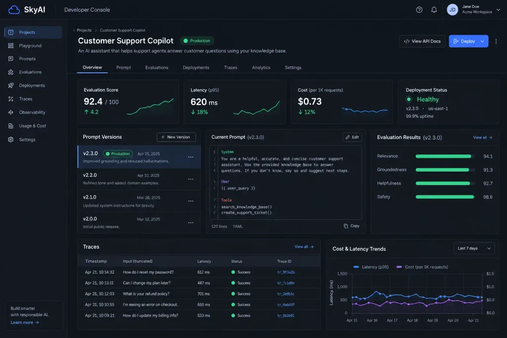Switch to the Traces tab
The image size is (507, 338).
click(231, 67)
